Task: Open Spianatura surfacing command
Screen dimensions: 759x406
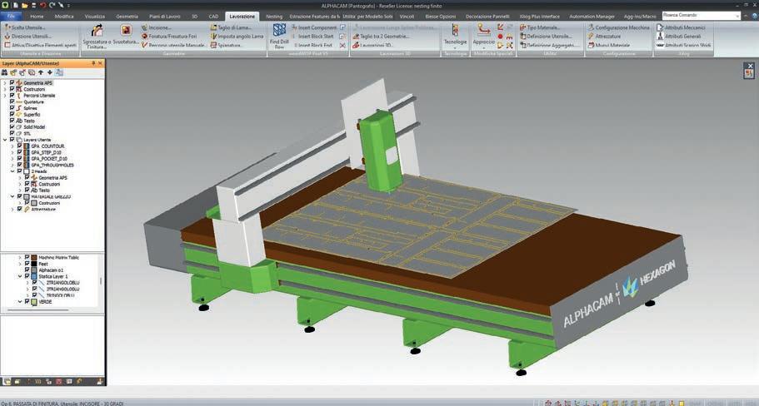Action: click(226, 45)
